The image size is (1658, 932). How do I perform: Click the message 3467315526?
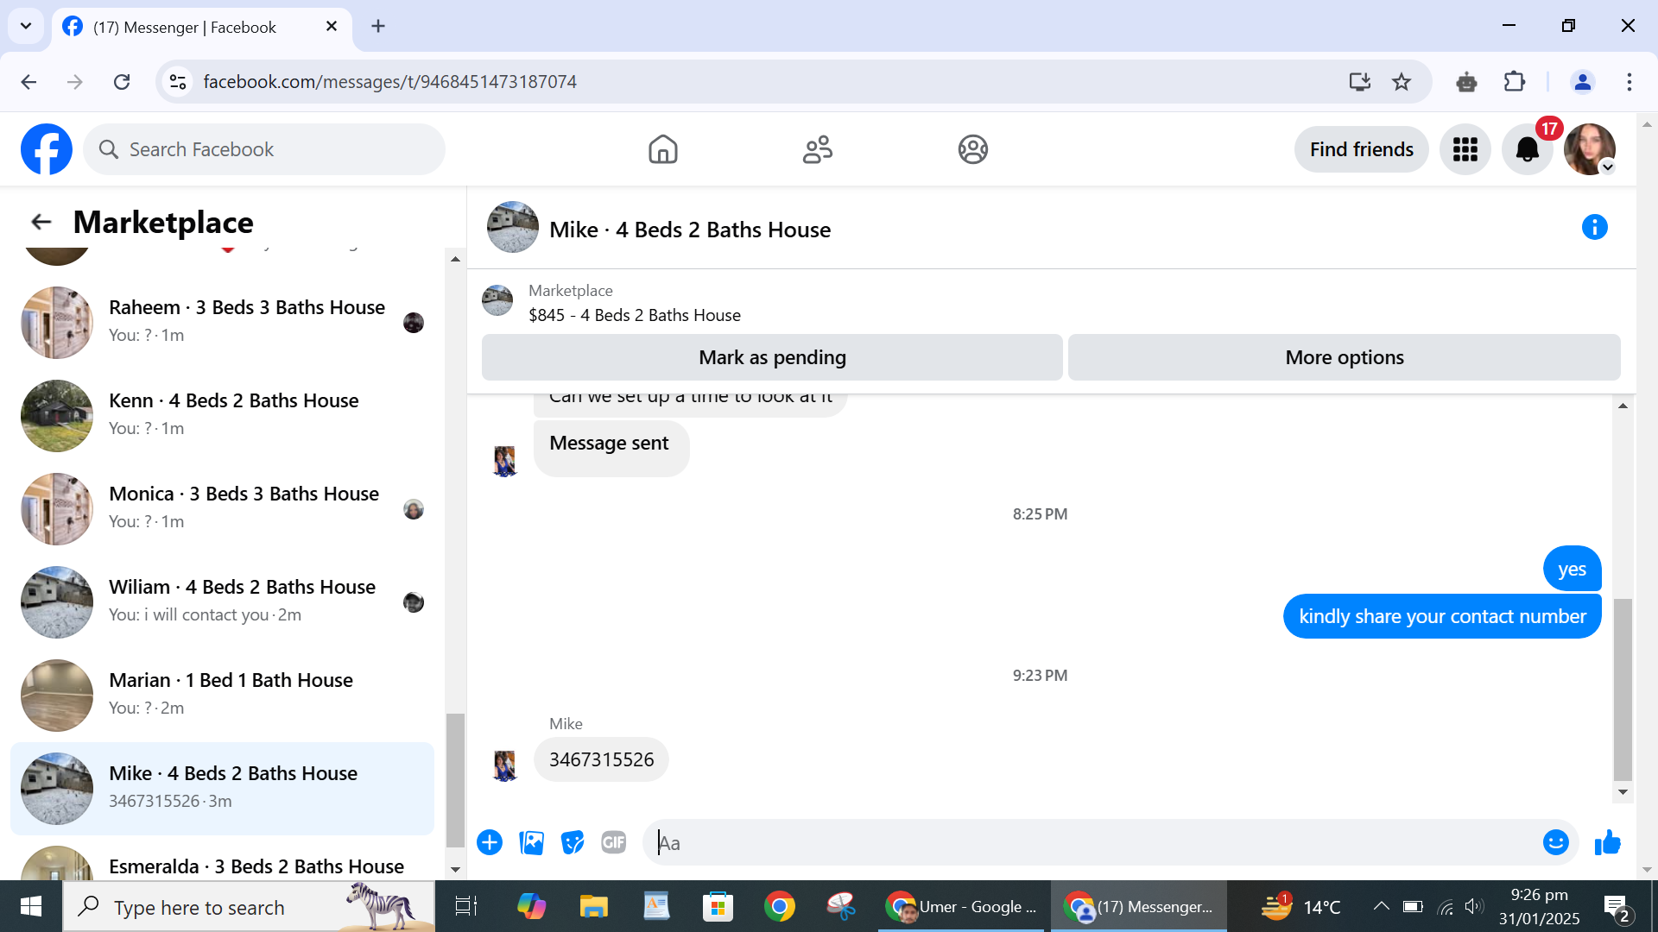click(601, 759)
